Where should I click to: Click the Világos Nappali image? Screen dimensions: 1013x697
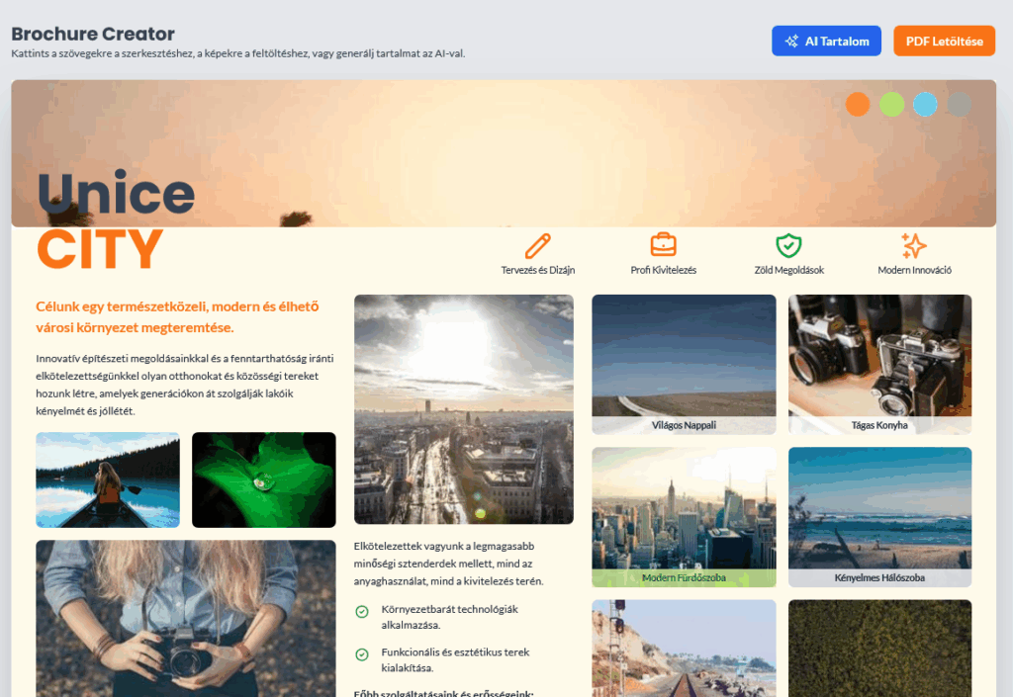(684, 357)
